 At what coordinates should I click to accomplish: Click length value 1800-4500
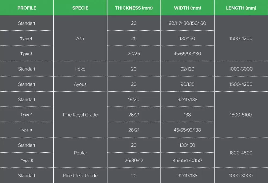(x=241, y=153)
